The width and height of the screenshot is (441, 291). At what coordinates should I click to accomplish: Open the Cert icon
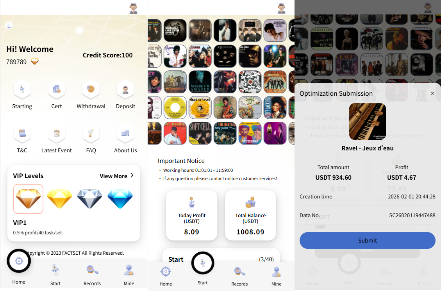[x=57, y=89]
